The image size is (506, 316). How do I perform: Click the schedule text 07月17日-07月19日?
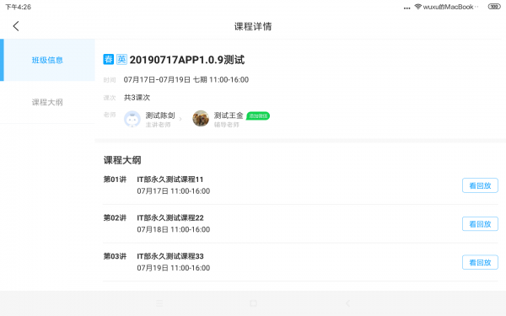[x=157, y=80]
